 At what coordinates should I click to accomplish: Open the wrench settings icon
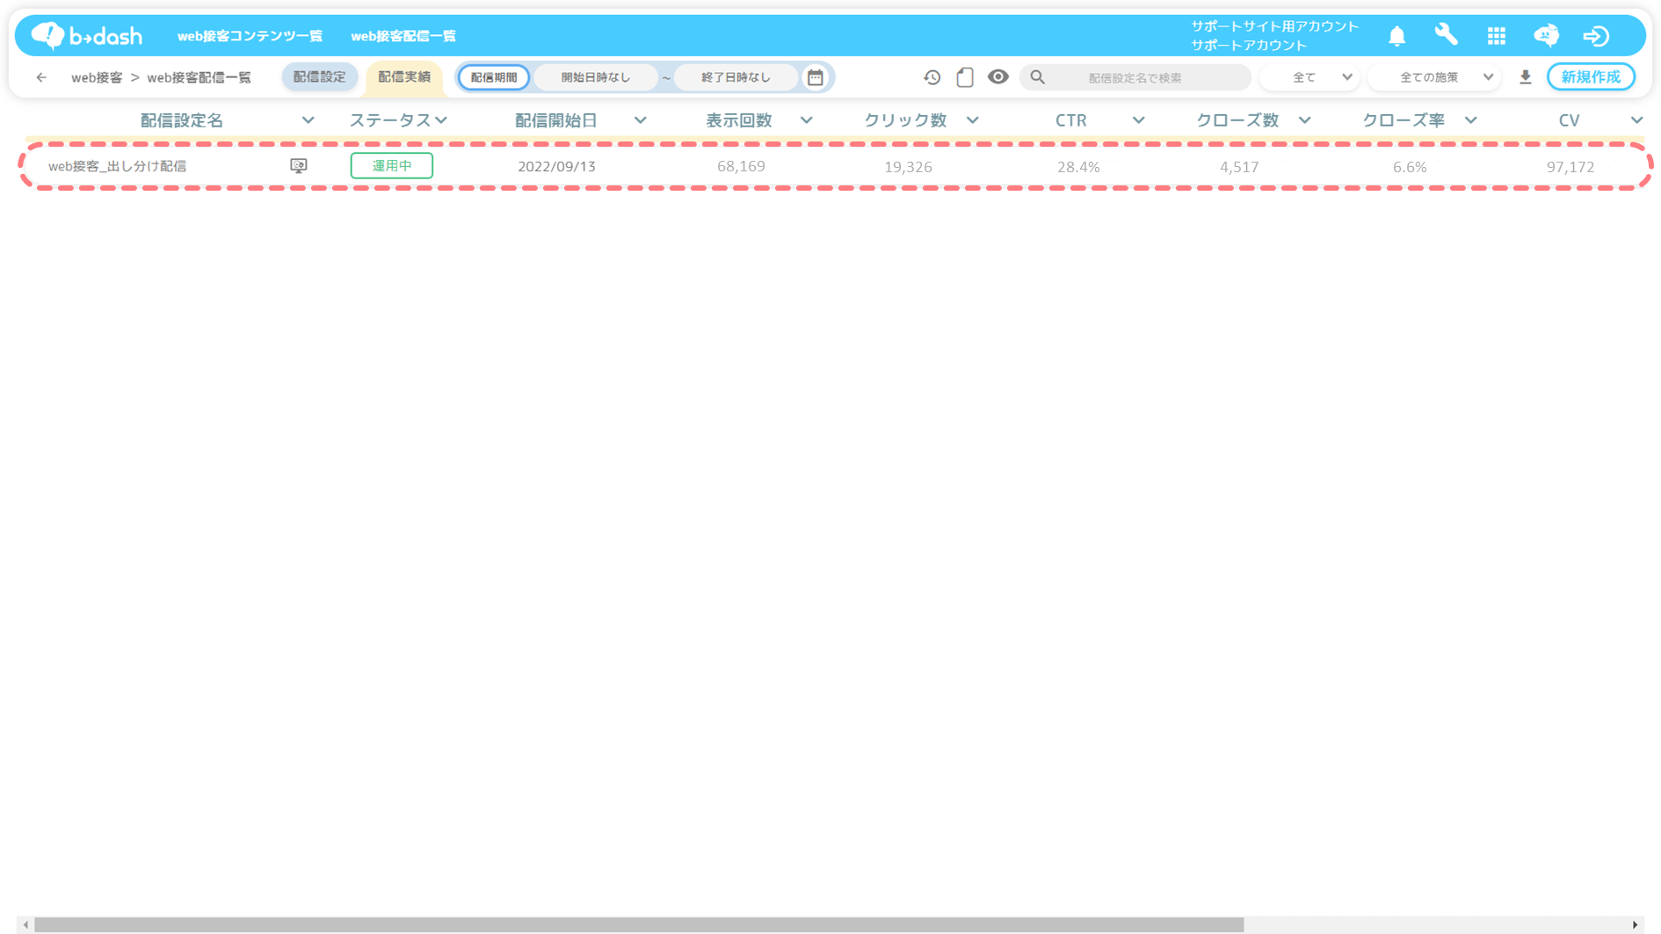tap(1446, 35)
